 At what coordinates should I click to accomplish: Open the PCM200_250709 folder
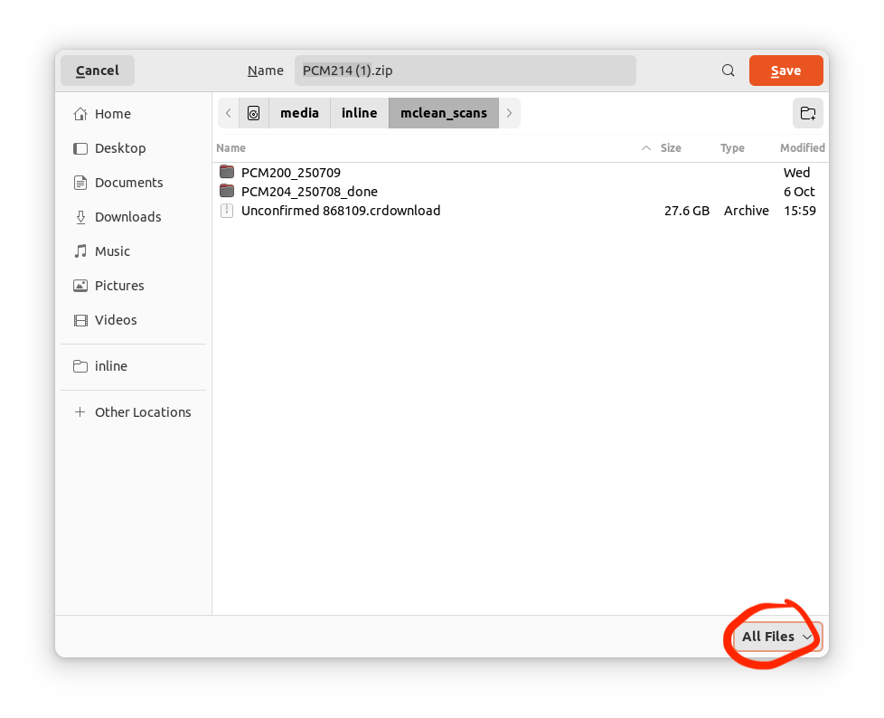coord(290,173)
